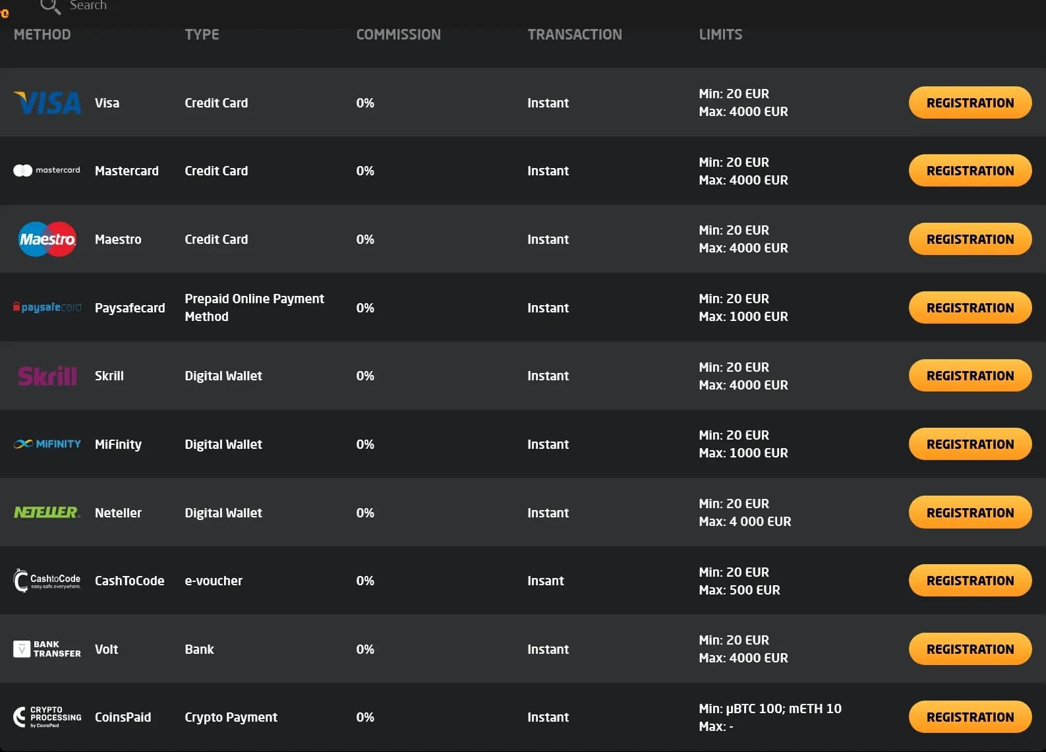This screenshot has width=1046, height=752.
Task: Click 'Min: 20 EUR' in Visa row
Action: (734, 94)
